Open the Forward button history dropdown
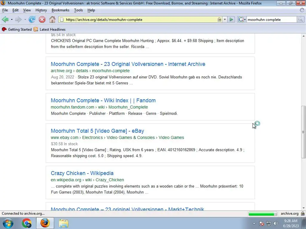The height and width of the screenshot is (229, 306). pos(25,19)
